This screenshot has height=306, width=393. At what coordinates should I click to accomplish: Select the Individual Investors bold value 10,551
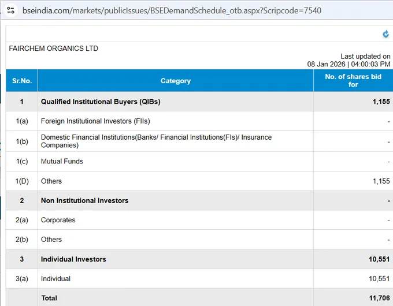point(379,259)
